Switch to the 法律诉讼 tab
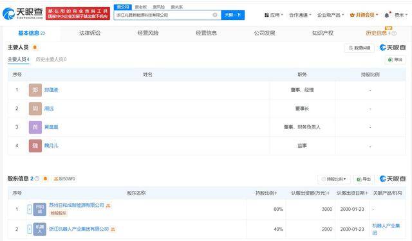412x241 pixels. (90, 33)
